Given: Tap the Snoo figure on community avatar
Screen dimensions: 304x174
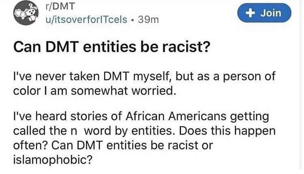Looking at the screenshot, I should [32, 12].
